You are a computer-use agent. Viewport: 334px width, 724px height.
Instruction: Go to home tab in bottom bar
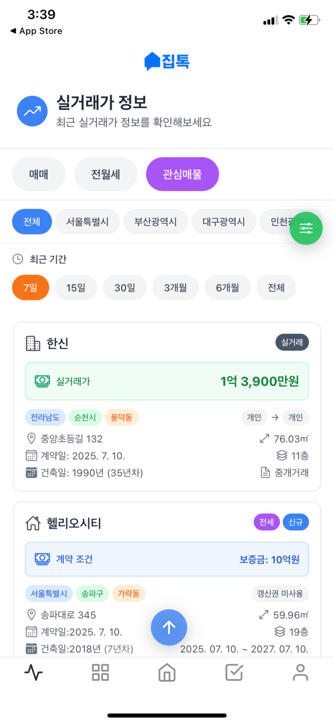tap(167, 672)
